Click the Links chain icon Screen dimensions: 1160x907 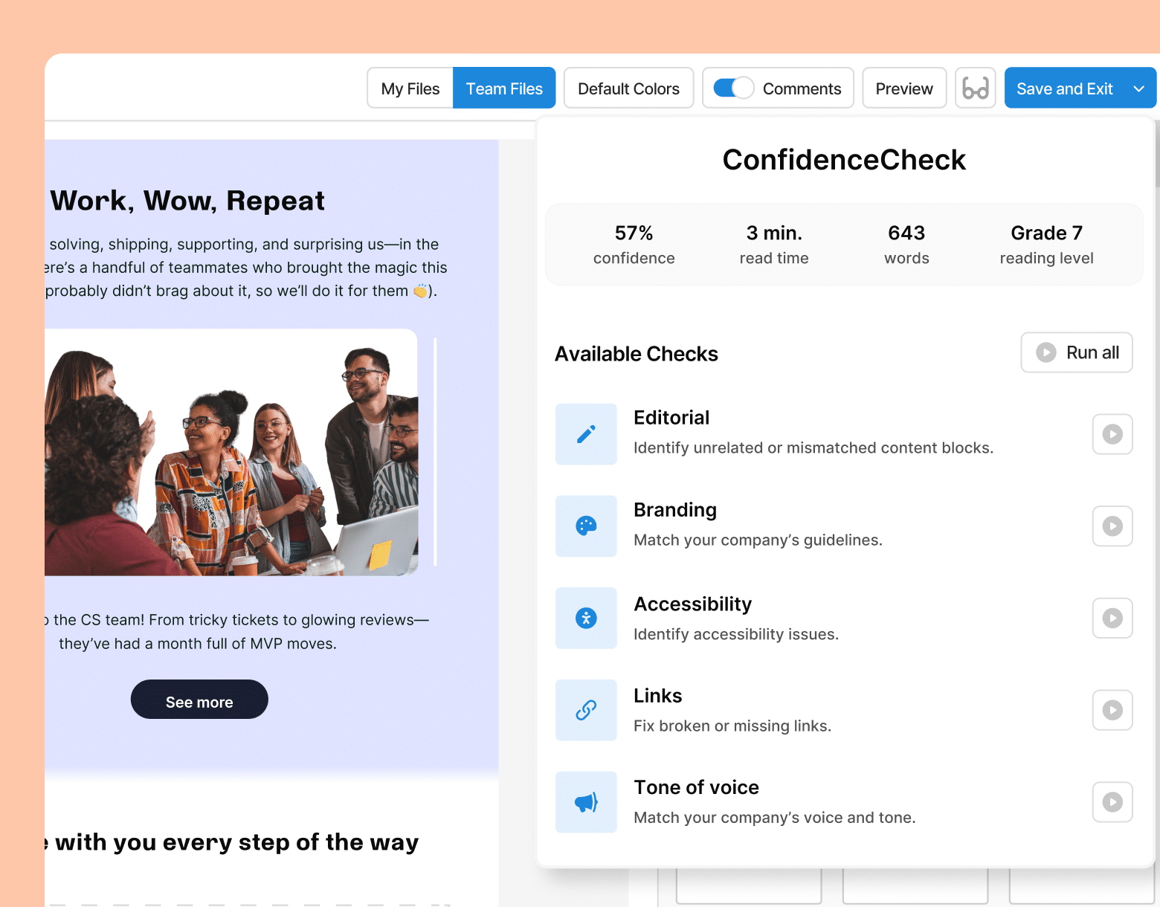586,710
